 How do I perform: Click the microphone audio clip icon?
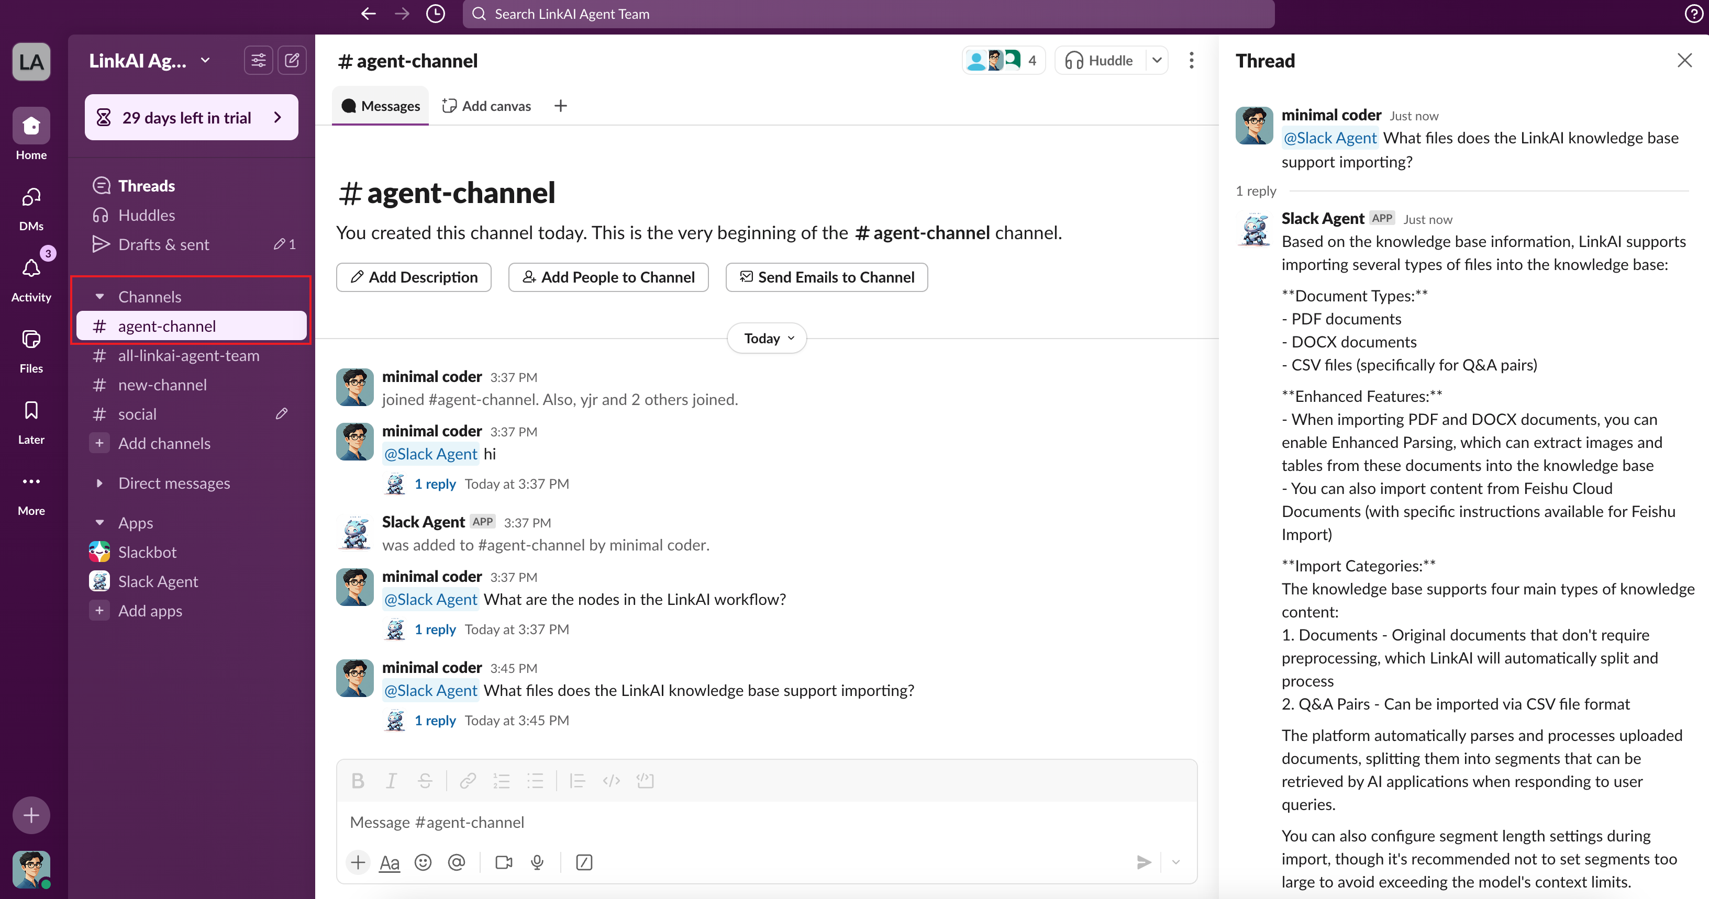point(537,862)
